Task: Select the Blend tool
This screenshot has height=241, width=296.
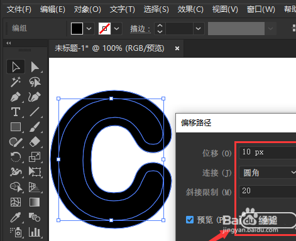Action: pyautogui.click(x=35, y=217)
